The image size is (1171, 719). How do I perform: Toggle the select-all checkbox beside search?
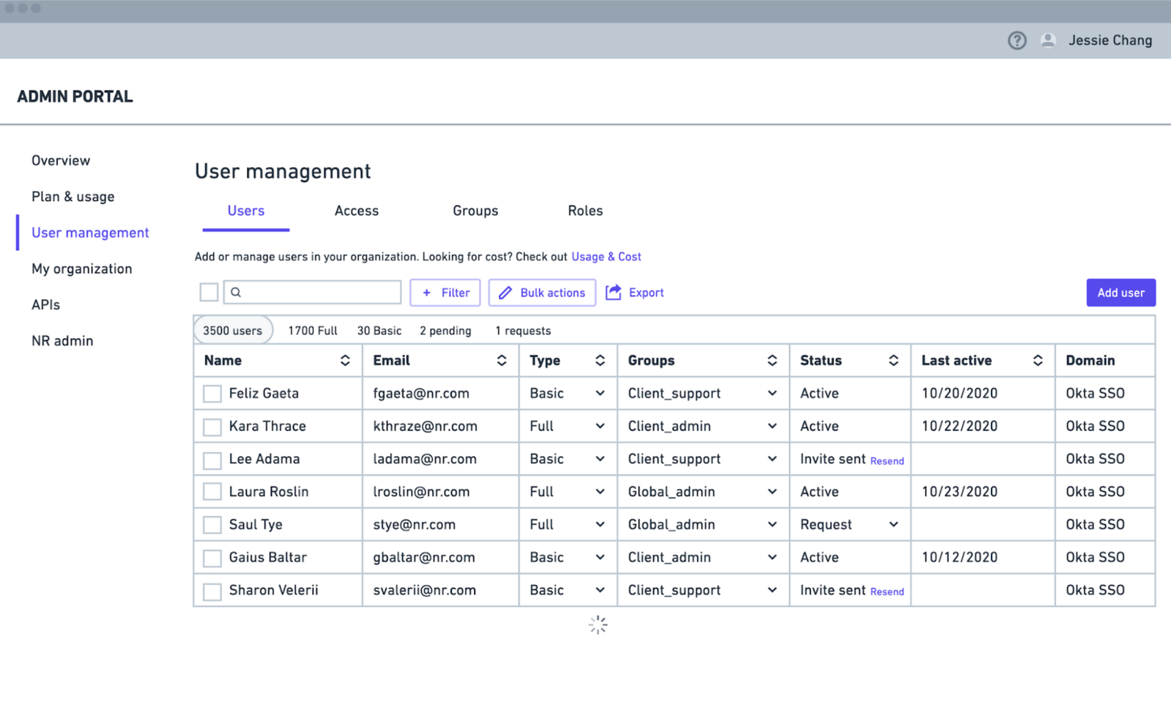[x=208, y=292]
